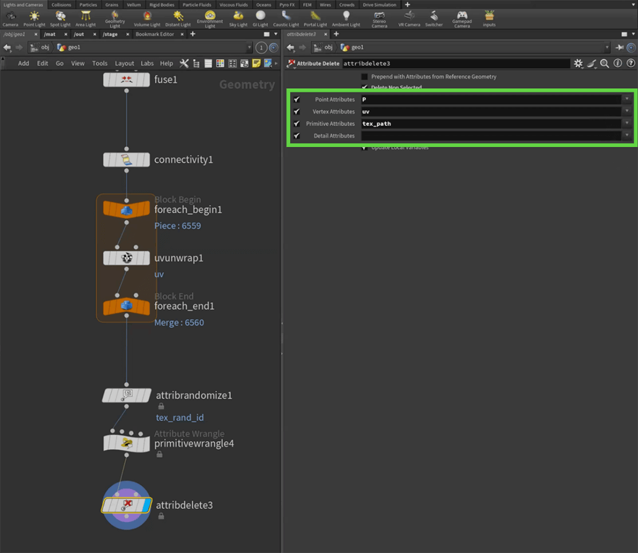
Task: Click the VR Camera shelf icon
Action: [409, 18]
